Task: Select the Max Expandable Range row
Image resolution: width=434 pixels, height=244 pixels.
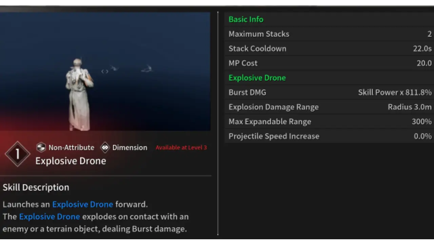Action: 329,122
